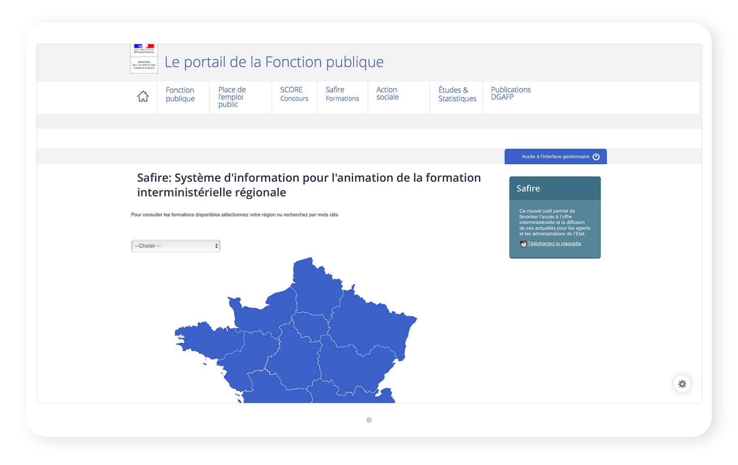Open the Action sociale menu
This screenshot has height=465, width=738.
[387, 93]
